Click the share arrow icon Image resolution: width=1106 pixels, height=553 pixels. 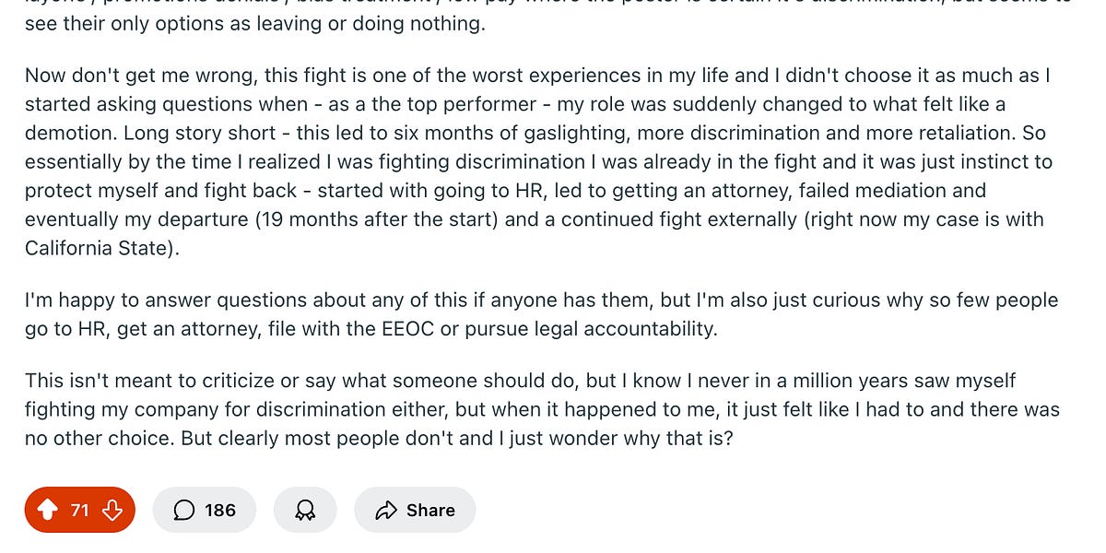click(x=388, y=510)
